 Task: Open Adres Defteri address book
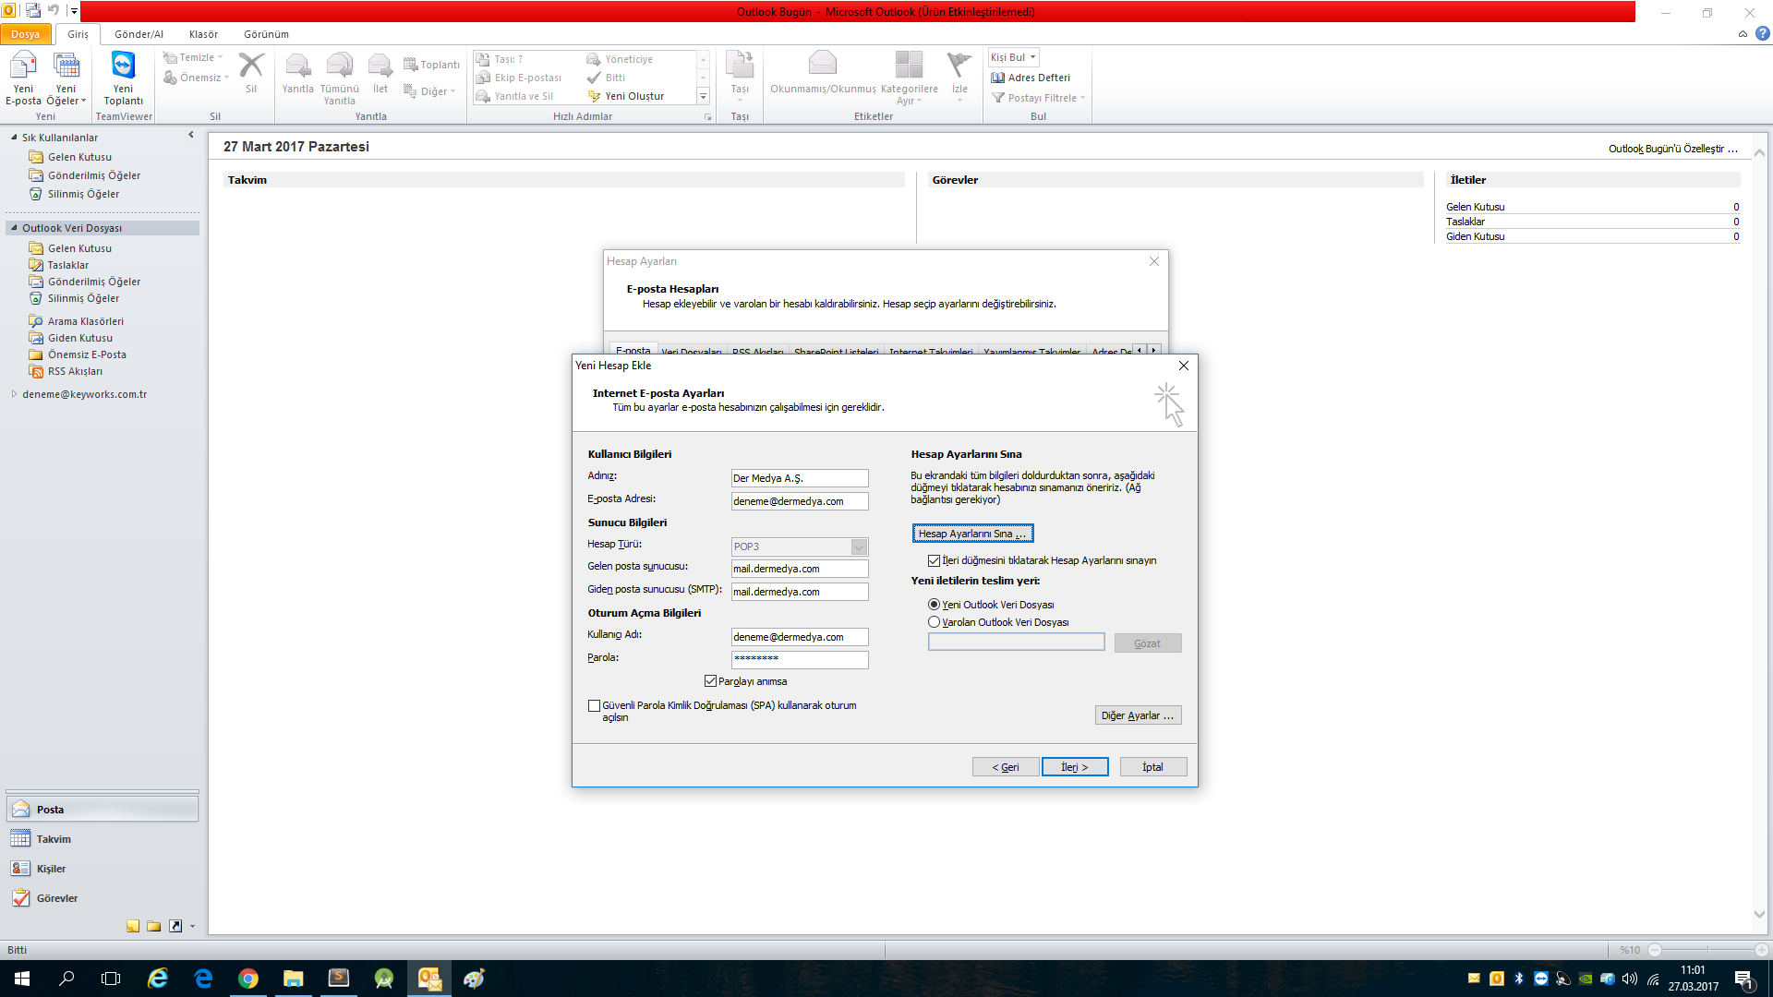click(1031, 78)
